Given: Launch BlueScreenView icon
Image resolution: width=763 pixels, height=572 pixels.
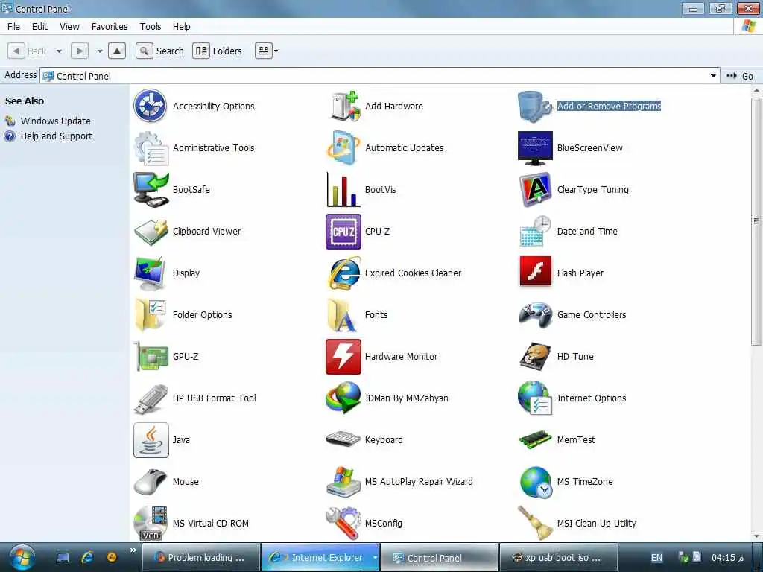Looking at the screenshot, I should (x=535, y=148).
